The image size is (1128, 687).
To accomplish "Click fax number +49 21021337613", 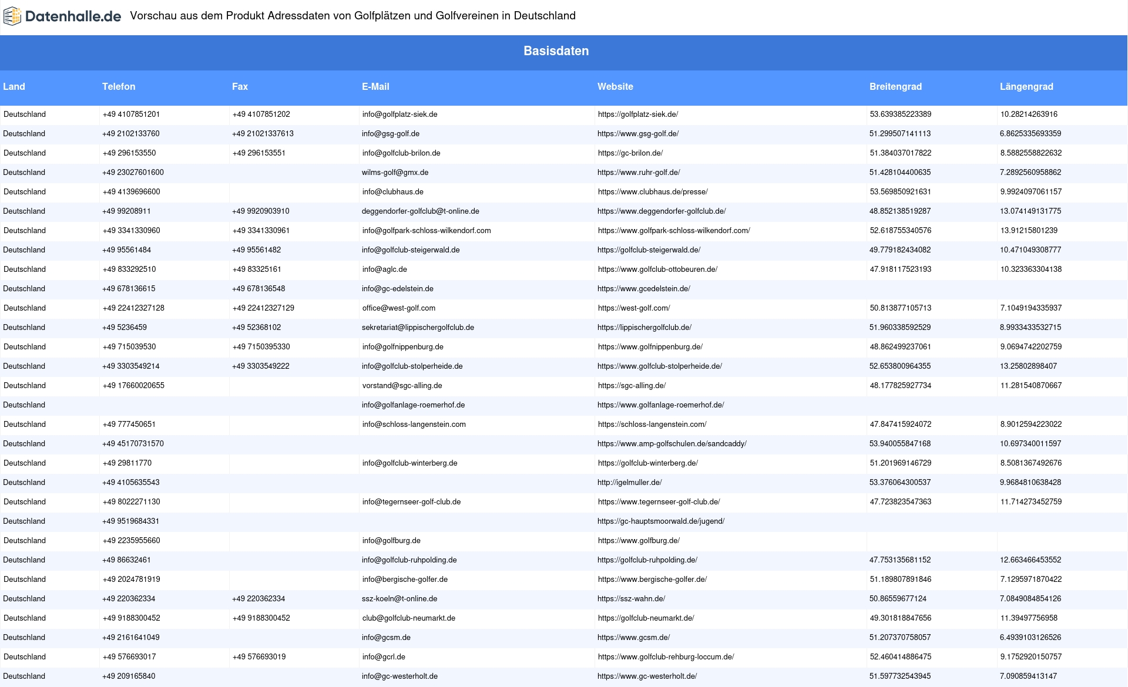I will tap(263, 134).
